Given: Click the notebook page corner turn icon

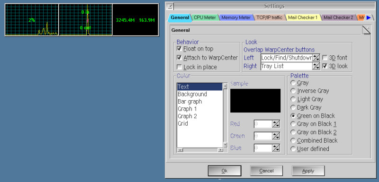Looking at the screenshot, I should pos(366,30).
